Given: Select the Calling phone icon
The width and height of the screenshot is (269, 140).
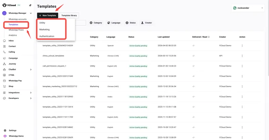Looking at the screenshot, I should [4, 52].
